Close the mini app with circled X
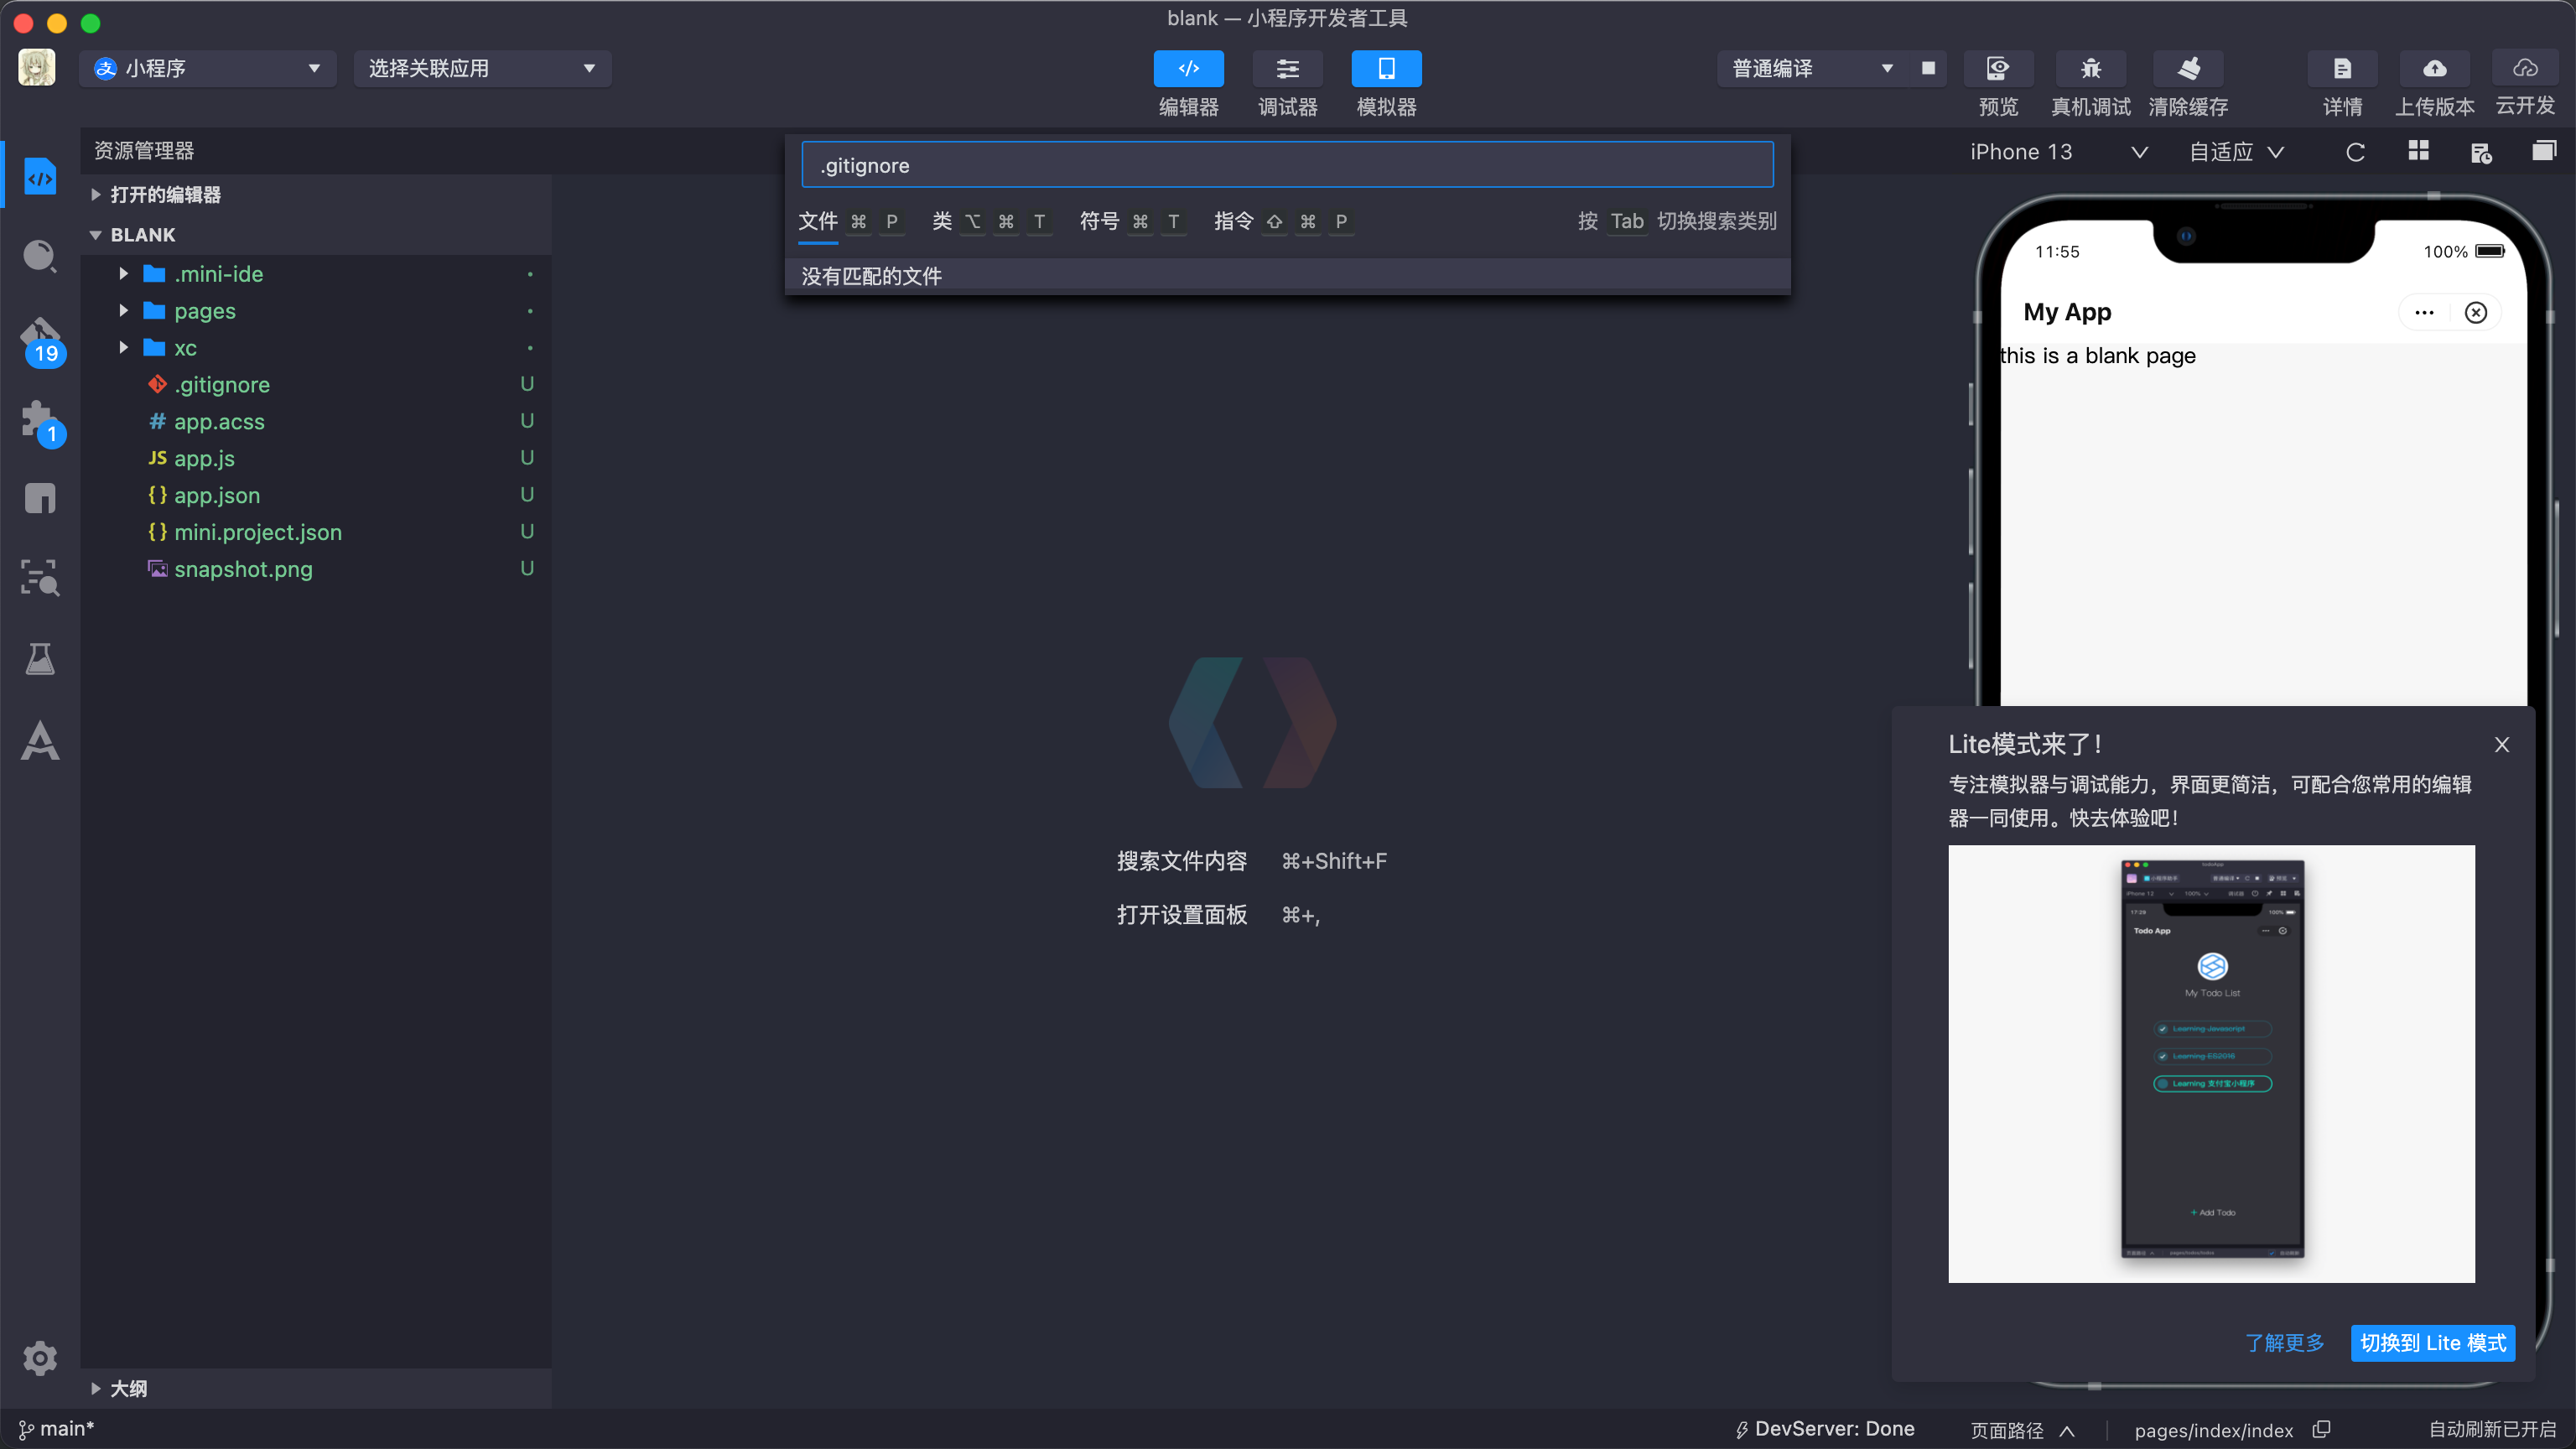Screen dimensions: 2576x1449 point(2475,312)
